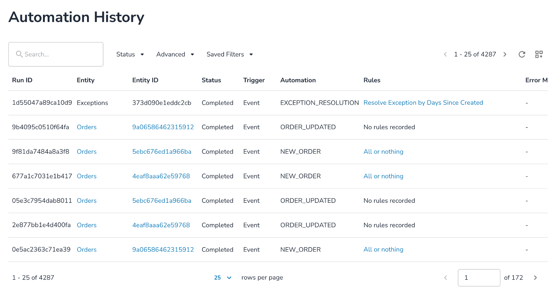The width and height of the screenshot is (555, 295).
Task: Open Orders link for run 2e877bb1e4d400fa
Action: 87,225
